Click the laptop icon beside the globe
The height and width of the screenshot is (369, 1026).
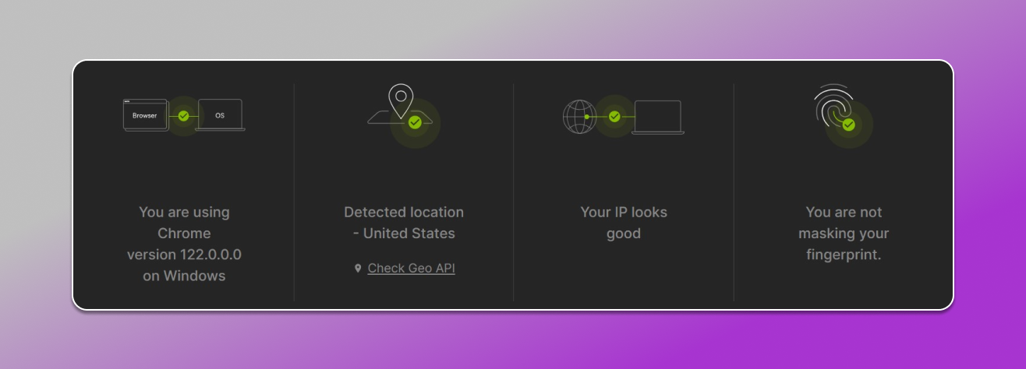tap(656, 117)
